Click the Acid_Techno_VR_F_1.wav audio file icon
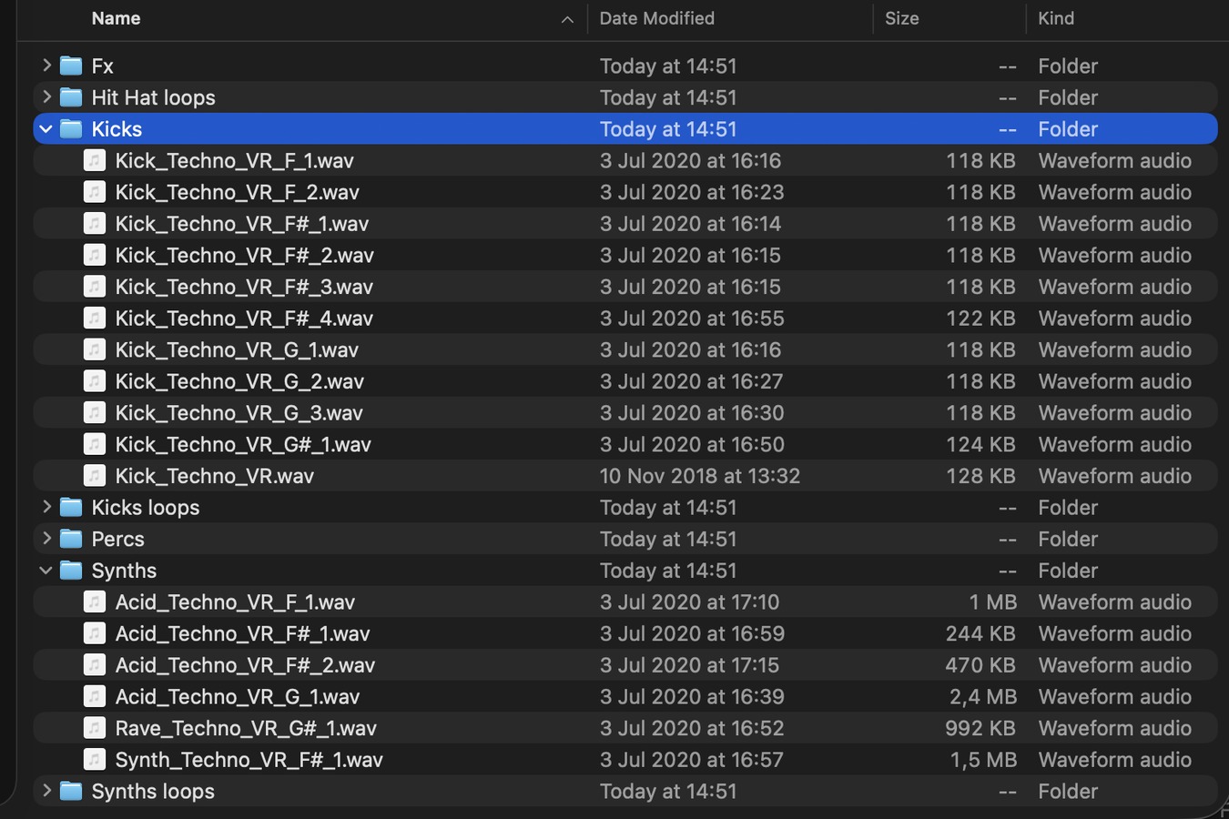 click(95, 602)
